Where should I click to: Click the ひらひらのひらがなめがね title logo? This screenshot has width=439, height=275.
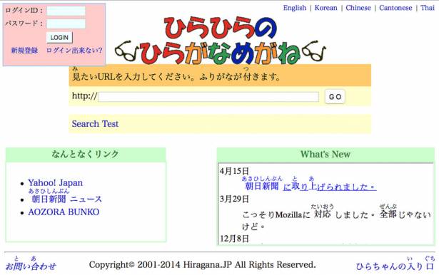point(221,40)
